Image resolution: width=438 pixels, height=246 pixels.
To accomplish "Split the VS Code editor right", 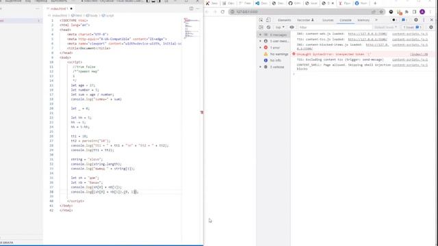I will [191, 8].
